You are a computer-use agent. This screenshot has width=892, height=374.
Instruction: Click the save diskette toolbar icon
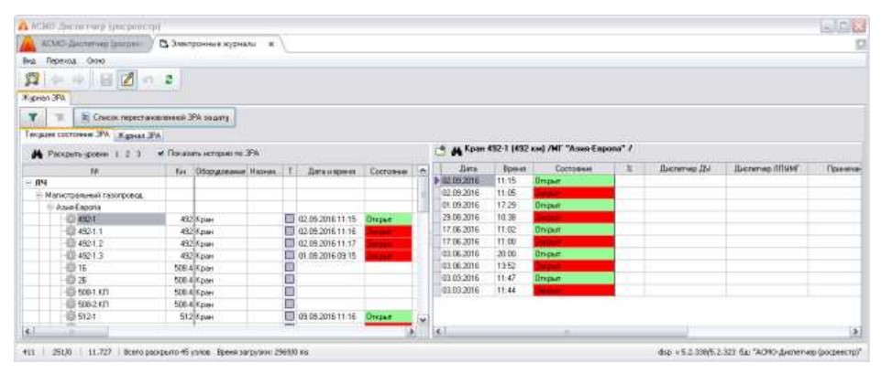[108, 80]
